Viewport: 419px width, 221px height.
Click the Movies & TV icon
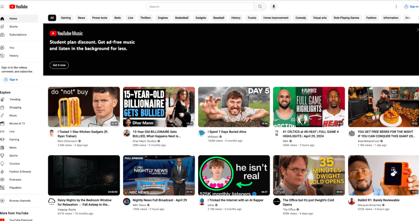[2, 124]
